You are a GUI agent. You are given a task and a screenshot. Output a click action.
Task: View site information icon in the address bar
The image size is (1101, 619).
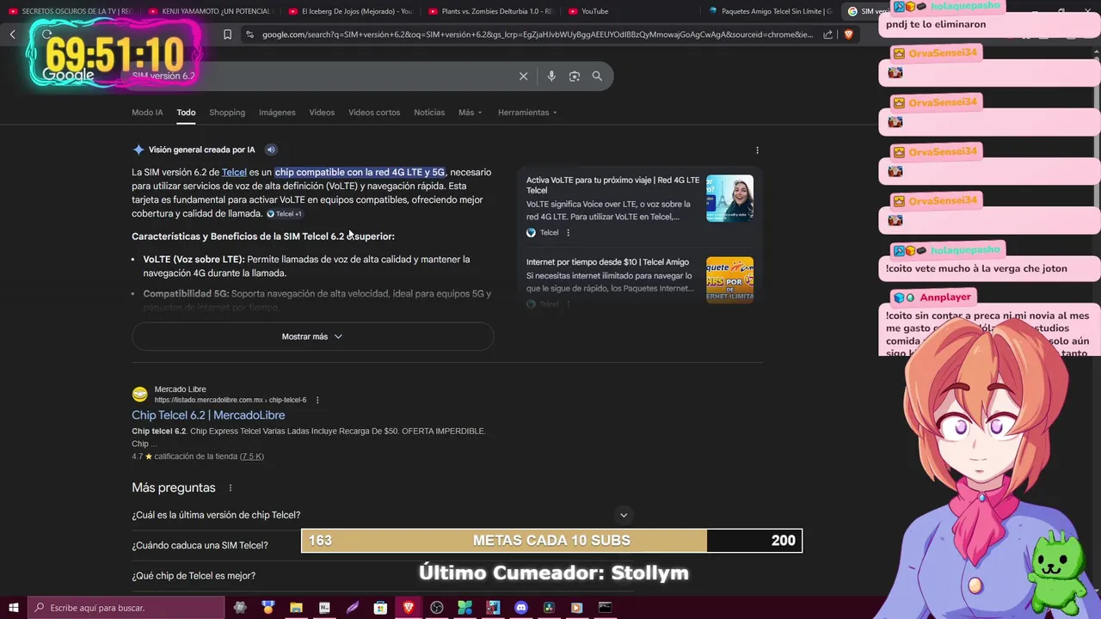[249, 34]
